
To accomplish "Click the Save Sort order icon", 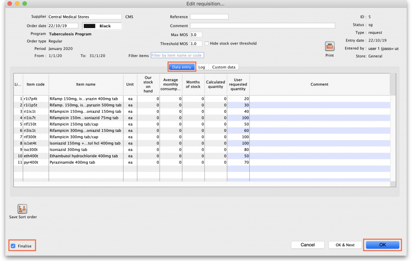I will point(22,209).
